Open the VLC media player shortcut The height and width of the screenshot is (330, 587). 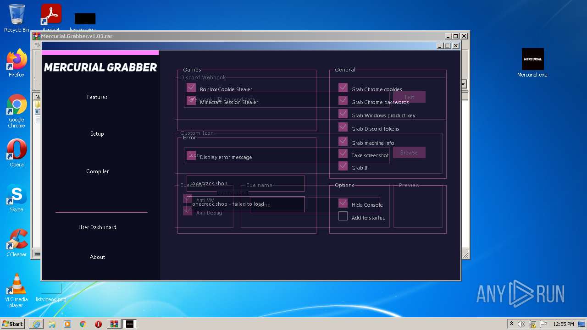coord(17,291)
